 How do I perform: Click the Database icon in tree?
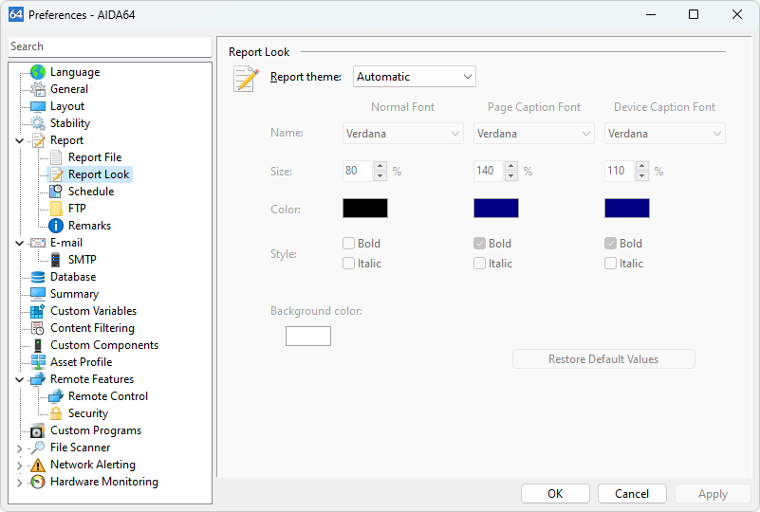point(38,277)
